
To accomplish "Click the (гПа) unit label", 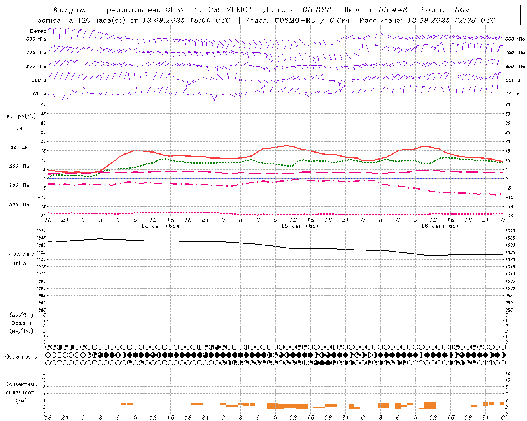I will point(21,264).
